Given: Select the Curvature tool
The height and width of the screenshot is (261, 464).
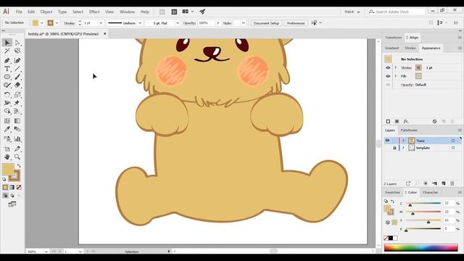Looking at the screenshot, I should [x=17, y=61].
